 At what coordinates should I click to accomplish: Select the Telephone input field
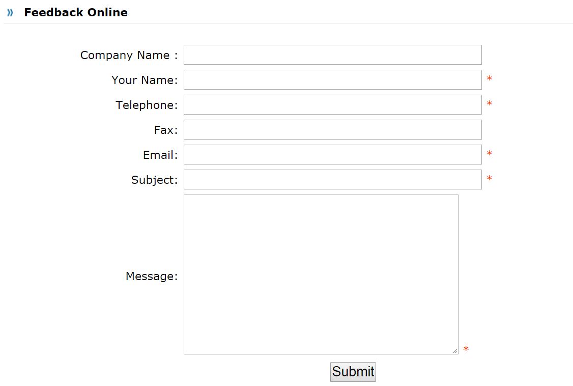[332, 104]
